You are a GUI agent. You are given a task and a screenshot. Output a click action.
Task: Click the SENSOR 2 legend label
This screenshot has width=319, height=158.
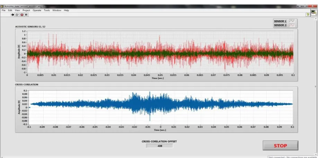point(280,25)
